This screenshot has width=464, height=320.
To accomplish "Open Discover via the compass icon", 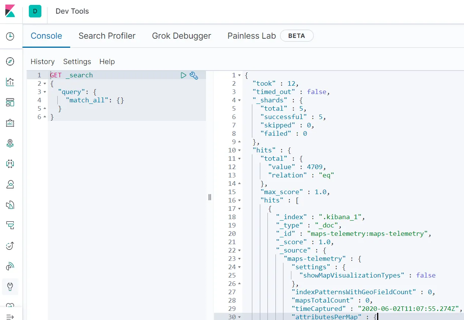I will click(x=10, y=61).
